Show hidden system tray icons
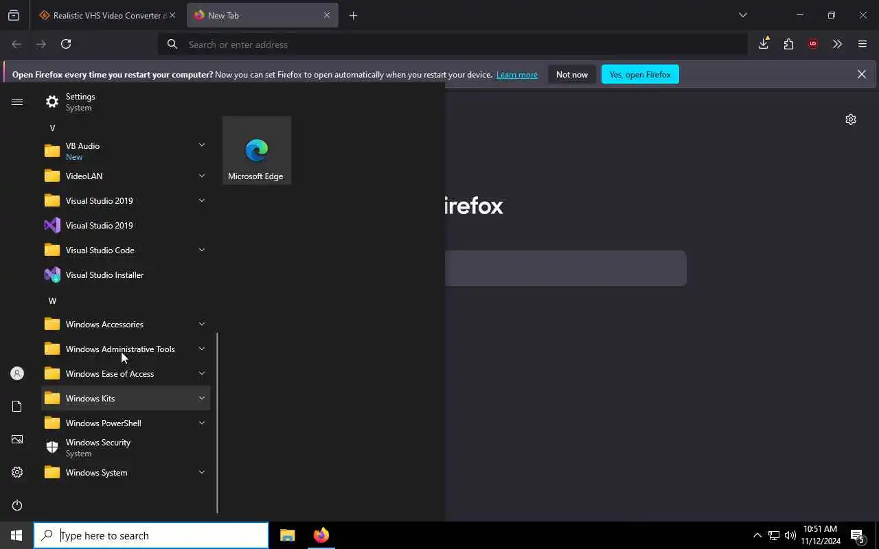The width and height of the screenshot is (879, 549). [757, 535]
